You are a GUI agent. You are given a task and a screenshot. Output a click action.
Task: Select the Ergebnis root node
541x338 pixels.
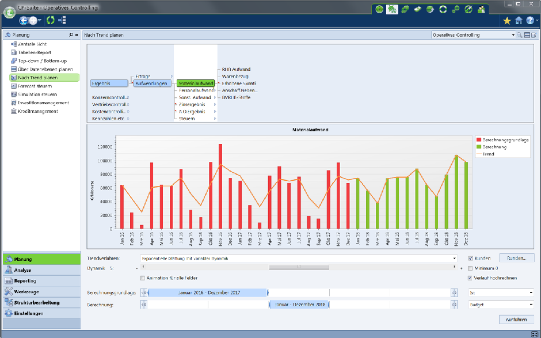pyautogui.click(x=109, y=83)
